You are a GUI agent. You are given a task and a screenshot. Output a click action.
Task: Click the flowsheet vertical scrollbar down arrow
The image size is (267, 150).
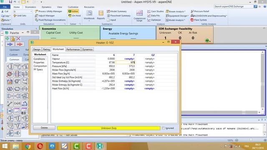[x=262, y=109]
